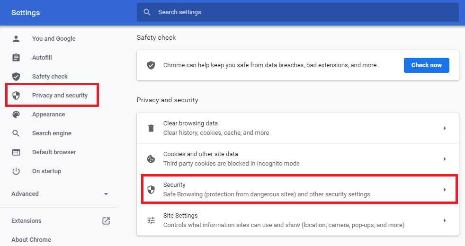This screenshot has width=465, height=246.
Task: Click the Extensions external link icon
Action: tap(106, 221)
